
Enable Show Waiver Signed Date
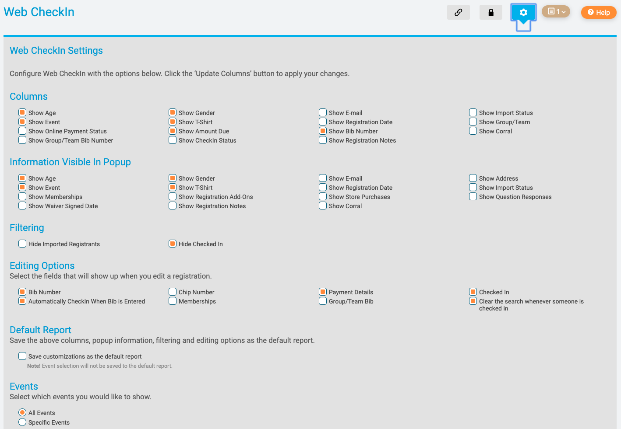coord(22,206)
